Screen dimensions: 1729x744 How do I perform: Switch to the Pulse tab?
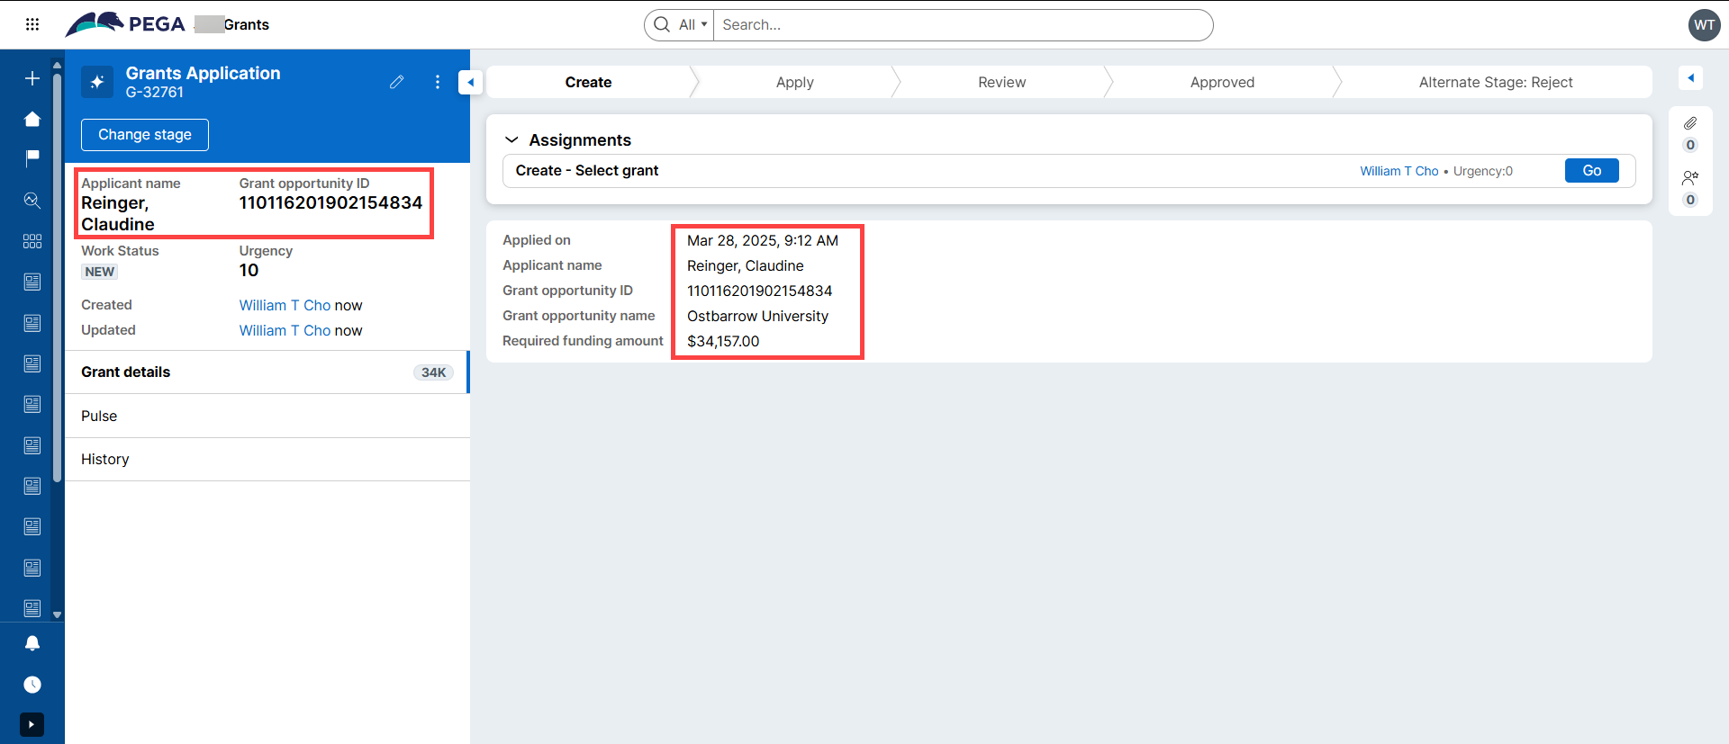pos(99,416)
